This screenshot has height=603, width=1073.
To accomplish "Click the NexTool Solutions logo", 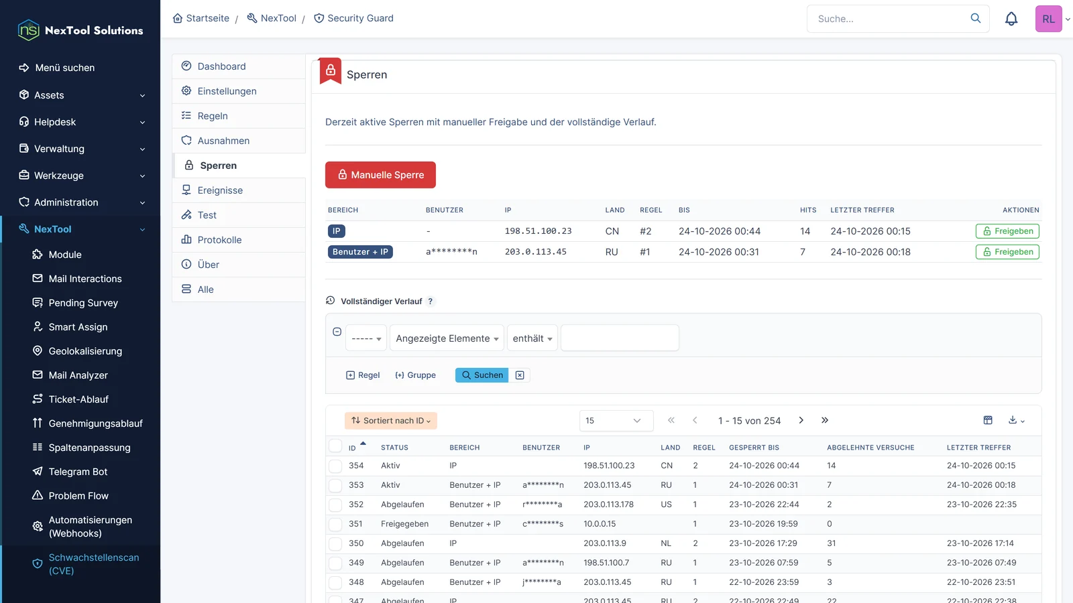I will 80,30.
